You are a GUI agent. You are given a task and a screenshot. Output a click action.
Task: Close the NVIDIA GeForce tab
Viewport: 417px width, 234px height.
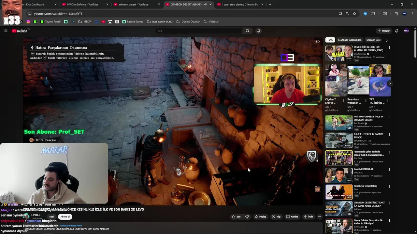(x=107, y=5)
